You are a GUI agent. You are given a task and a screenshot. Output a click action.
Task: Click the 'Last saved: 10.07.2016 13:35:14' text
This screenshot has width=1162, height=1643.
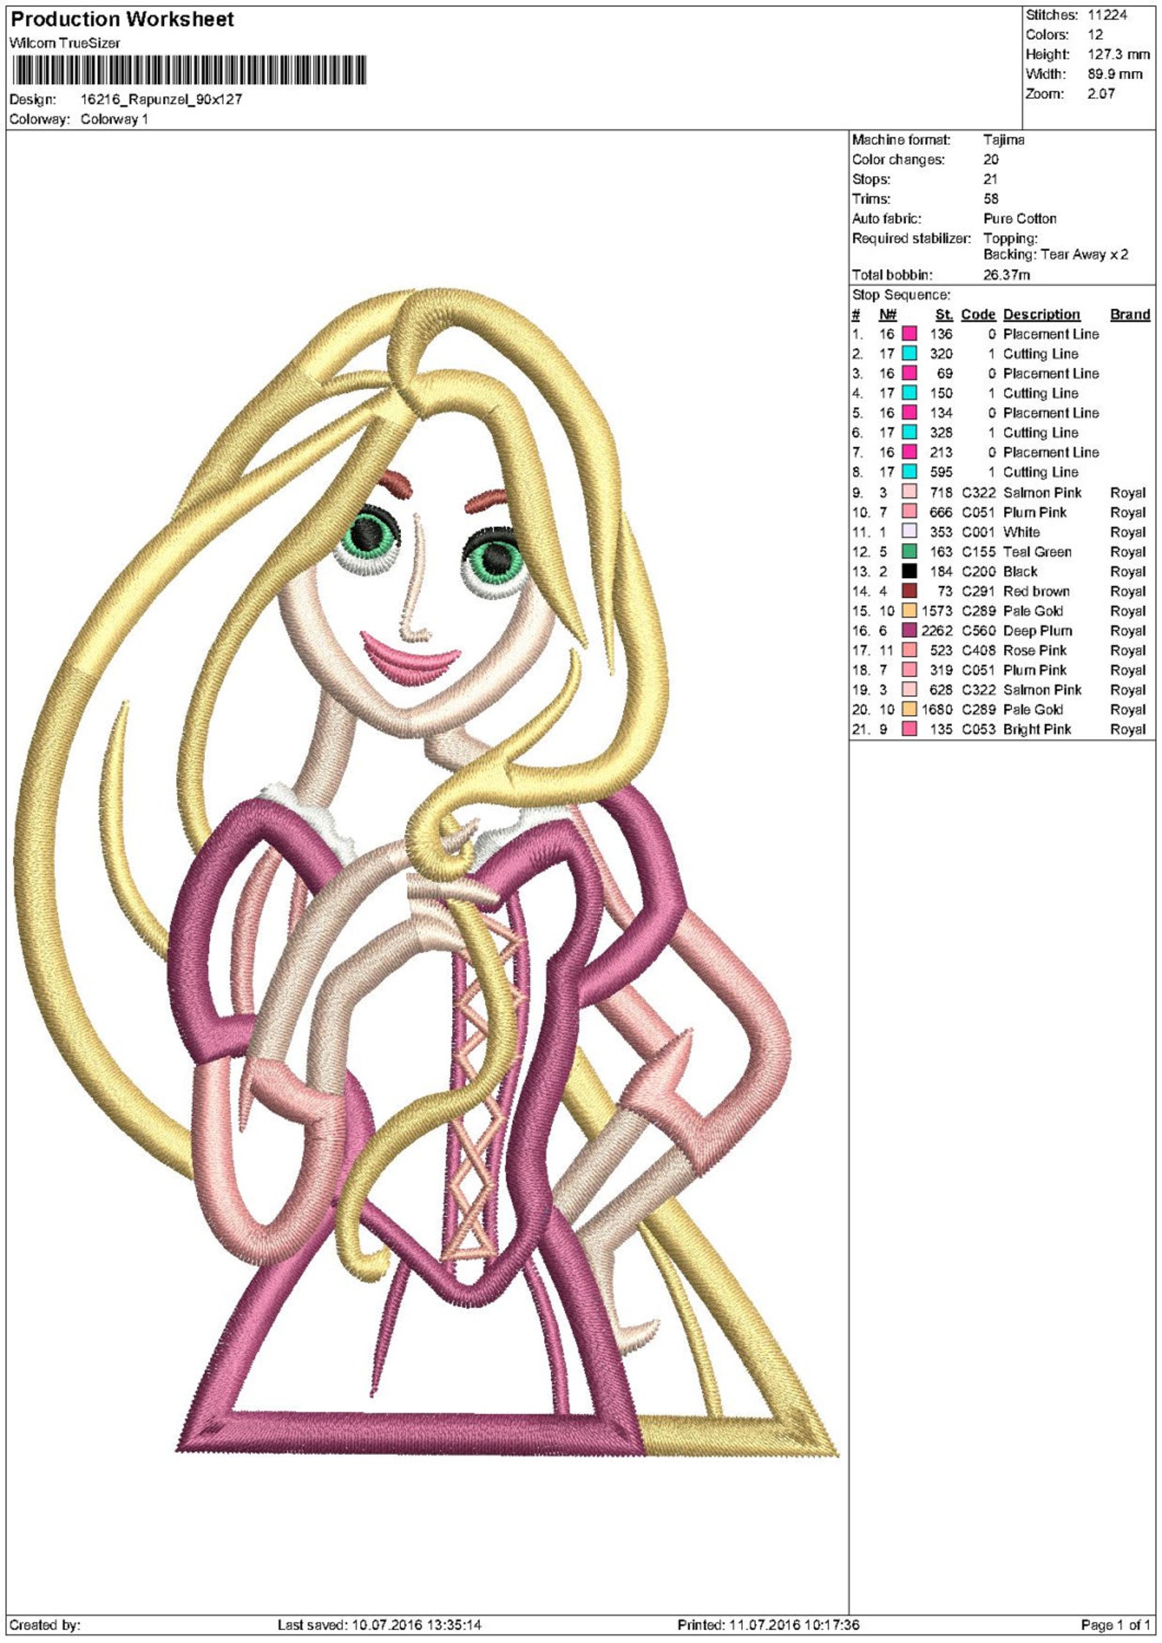pos(379,1625)
